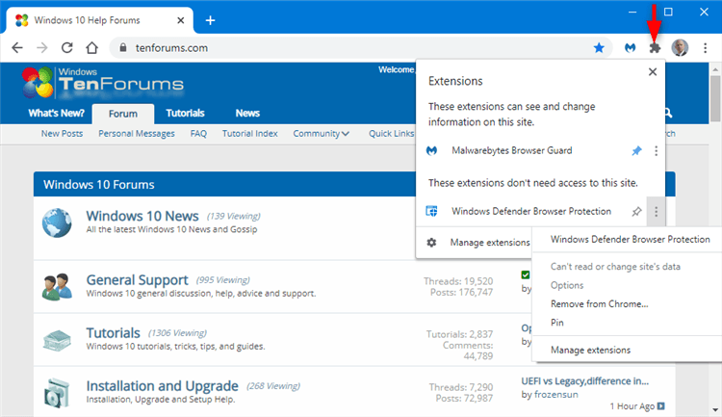Reload the tenforums.com page
Screen dimensions: 722x417
(x=67, y=47)
